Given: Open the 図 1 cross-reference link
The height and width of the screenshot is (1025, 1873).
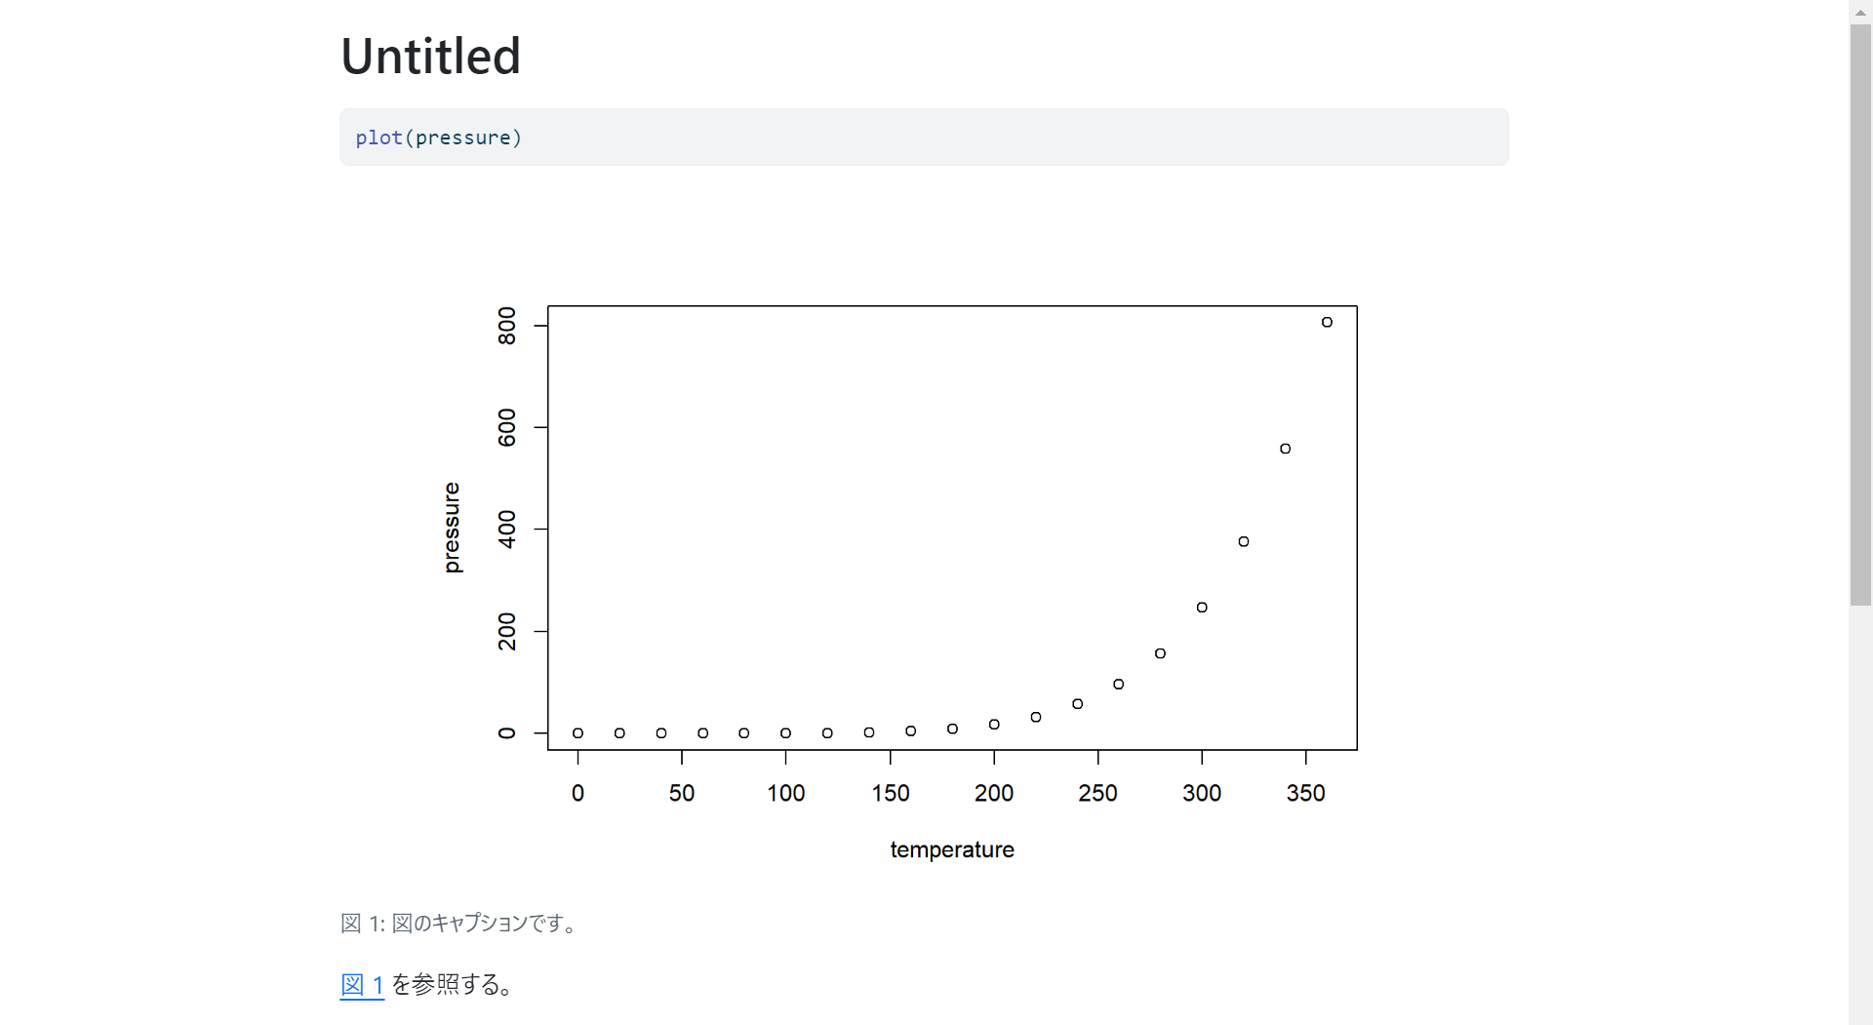Looking at the screenshot, I should 362,985.
